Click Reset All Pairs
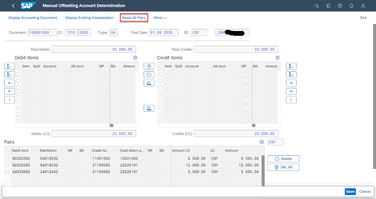 point(134,18)
